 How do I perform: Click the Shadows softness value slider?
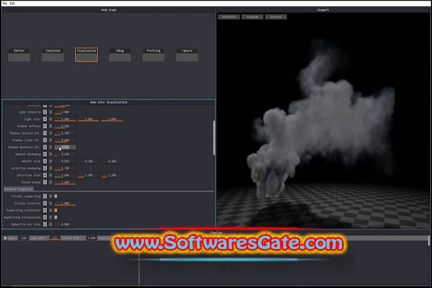65,126
